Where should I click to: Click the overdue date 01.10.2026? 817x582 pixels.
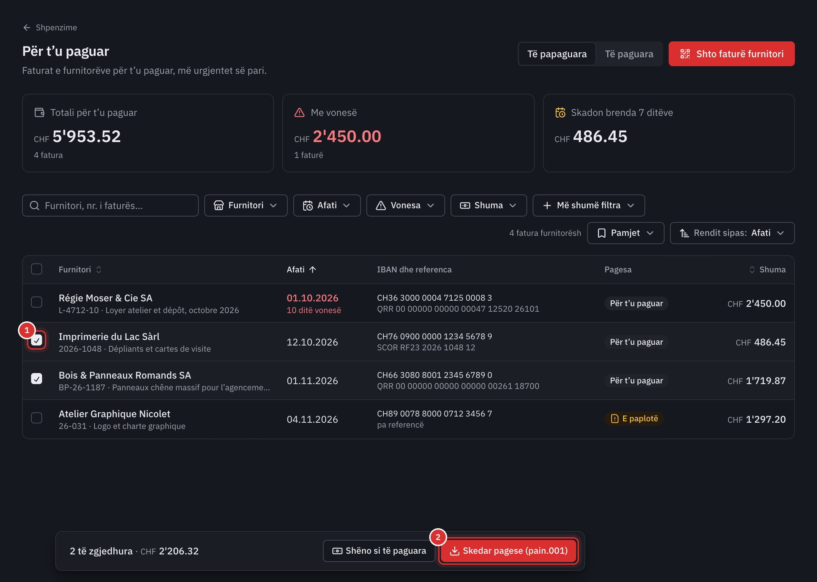coord(312,298)
